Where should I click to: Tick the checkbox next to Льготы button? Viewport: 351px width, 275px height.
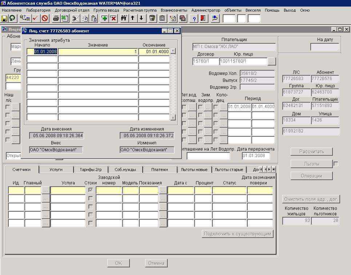[336, 164]
